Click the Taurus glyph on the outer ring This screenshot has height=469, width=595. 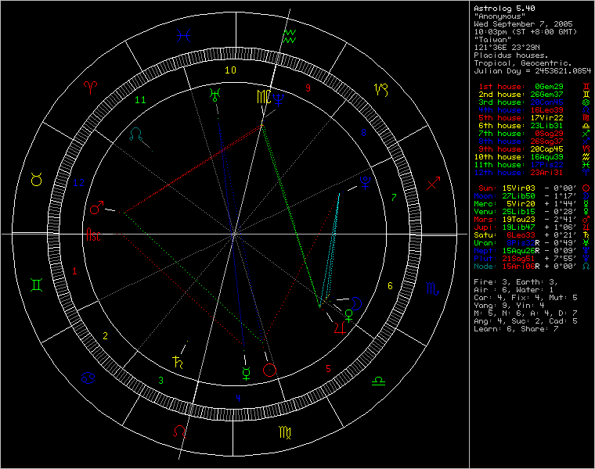click(36, 181)
